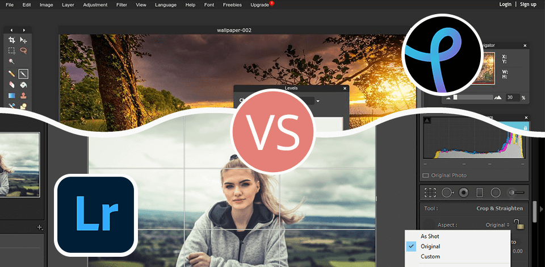Click the large mountains zoom-in icon

498,98
